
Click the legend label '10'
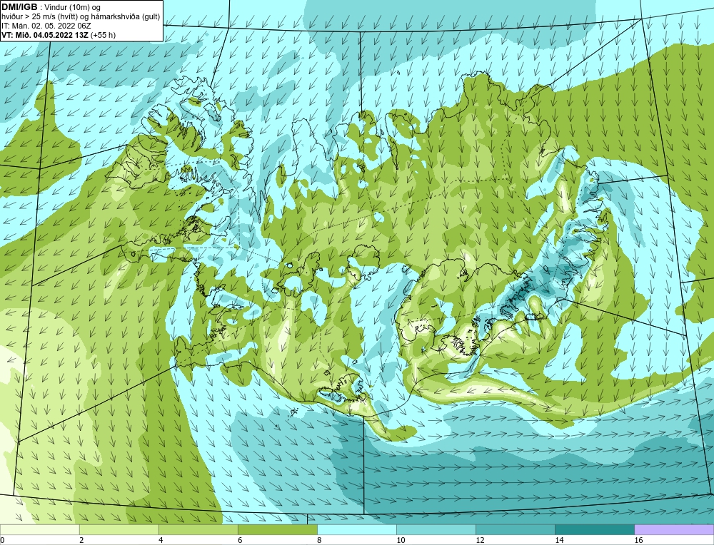point(401,540)
